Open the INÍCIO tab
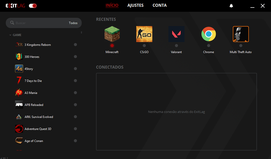 click(112, 5)
